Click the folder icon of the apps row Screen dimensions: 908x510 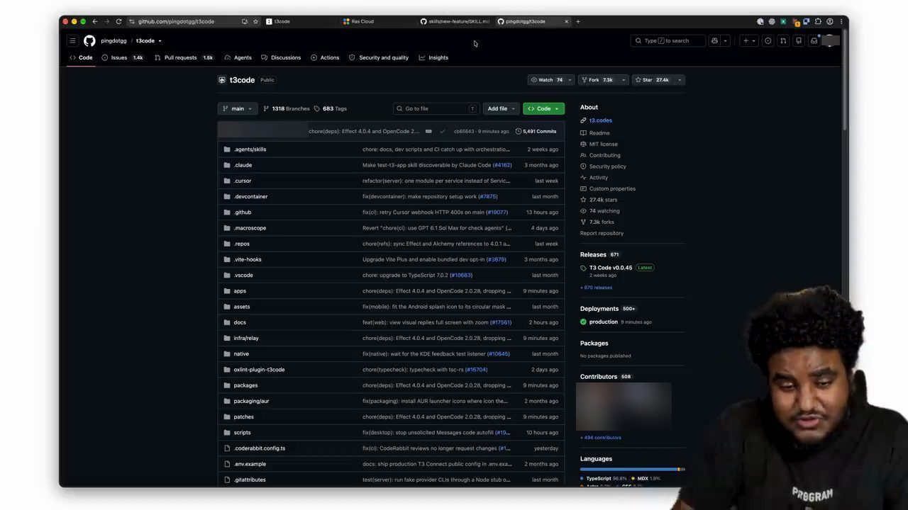click(227, 291)
